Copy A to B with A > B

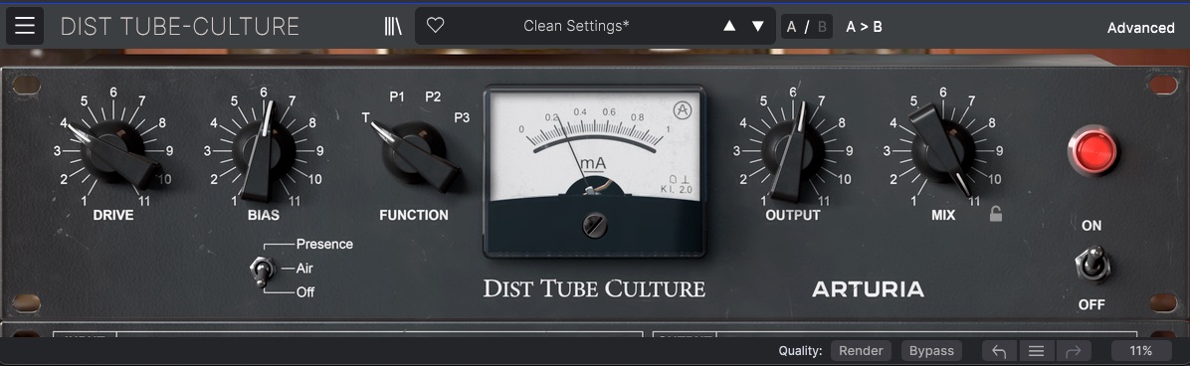[x=864, y=27]
